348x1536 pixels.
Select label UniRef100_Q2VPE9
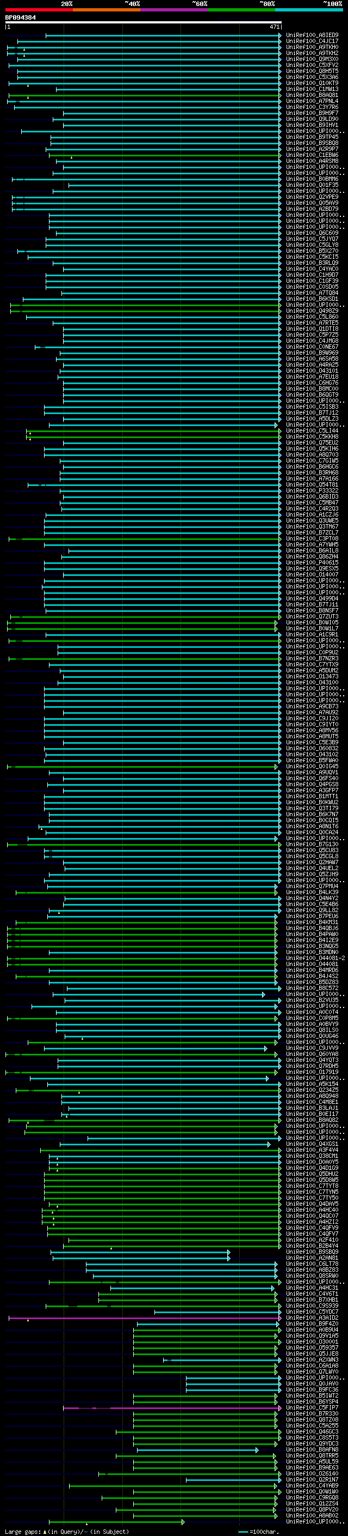(312, 197)
